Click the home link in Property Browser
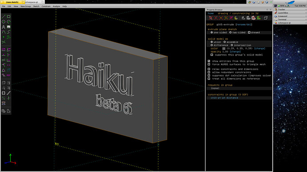This screenshot has width=307, height=172. tap(210, 13)
